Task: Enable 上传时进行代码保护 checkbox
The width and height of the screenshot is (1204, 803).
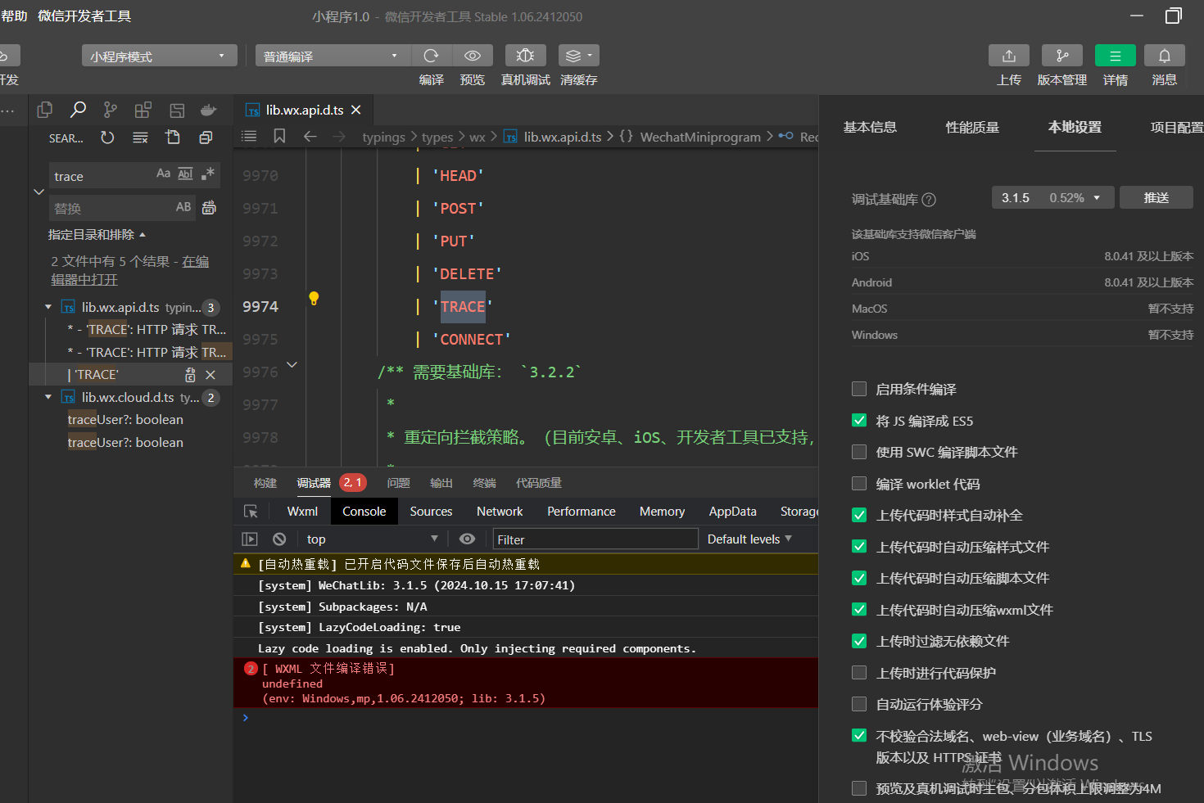Action: tap(859, 673)
